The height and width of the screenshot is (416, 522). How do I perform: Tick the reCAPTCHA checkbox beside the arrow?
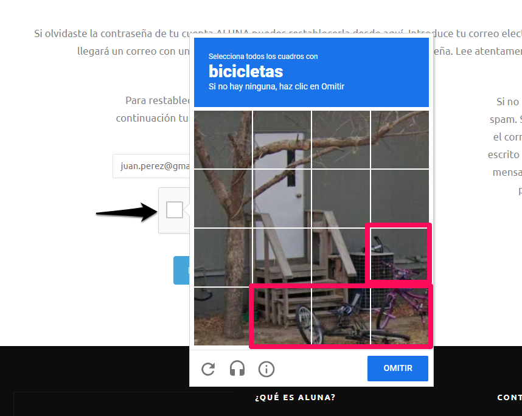[x=175, y=210]
